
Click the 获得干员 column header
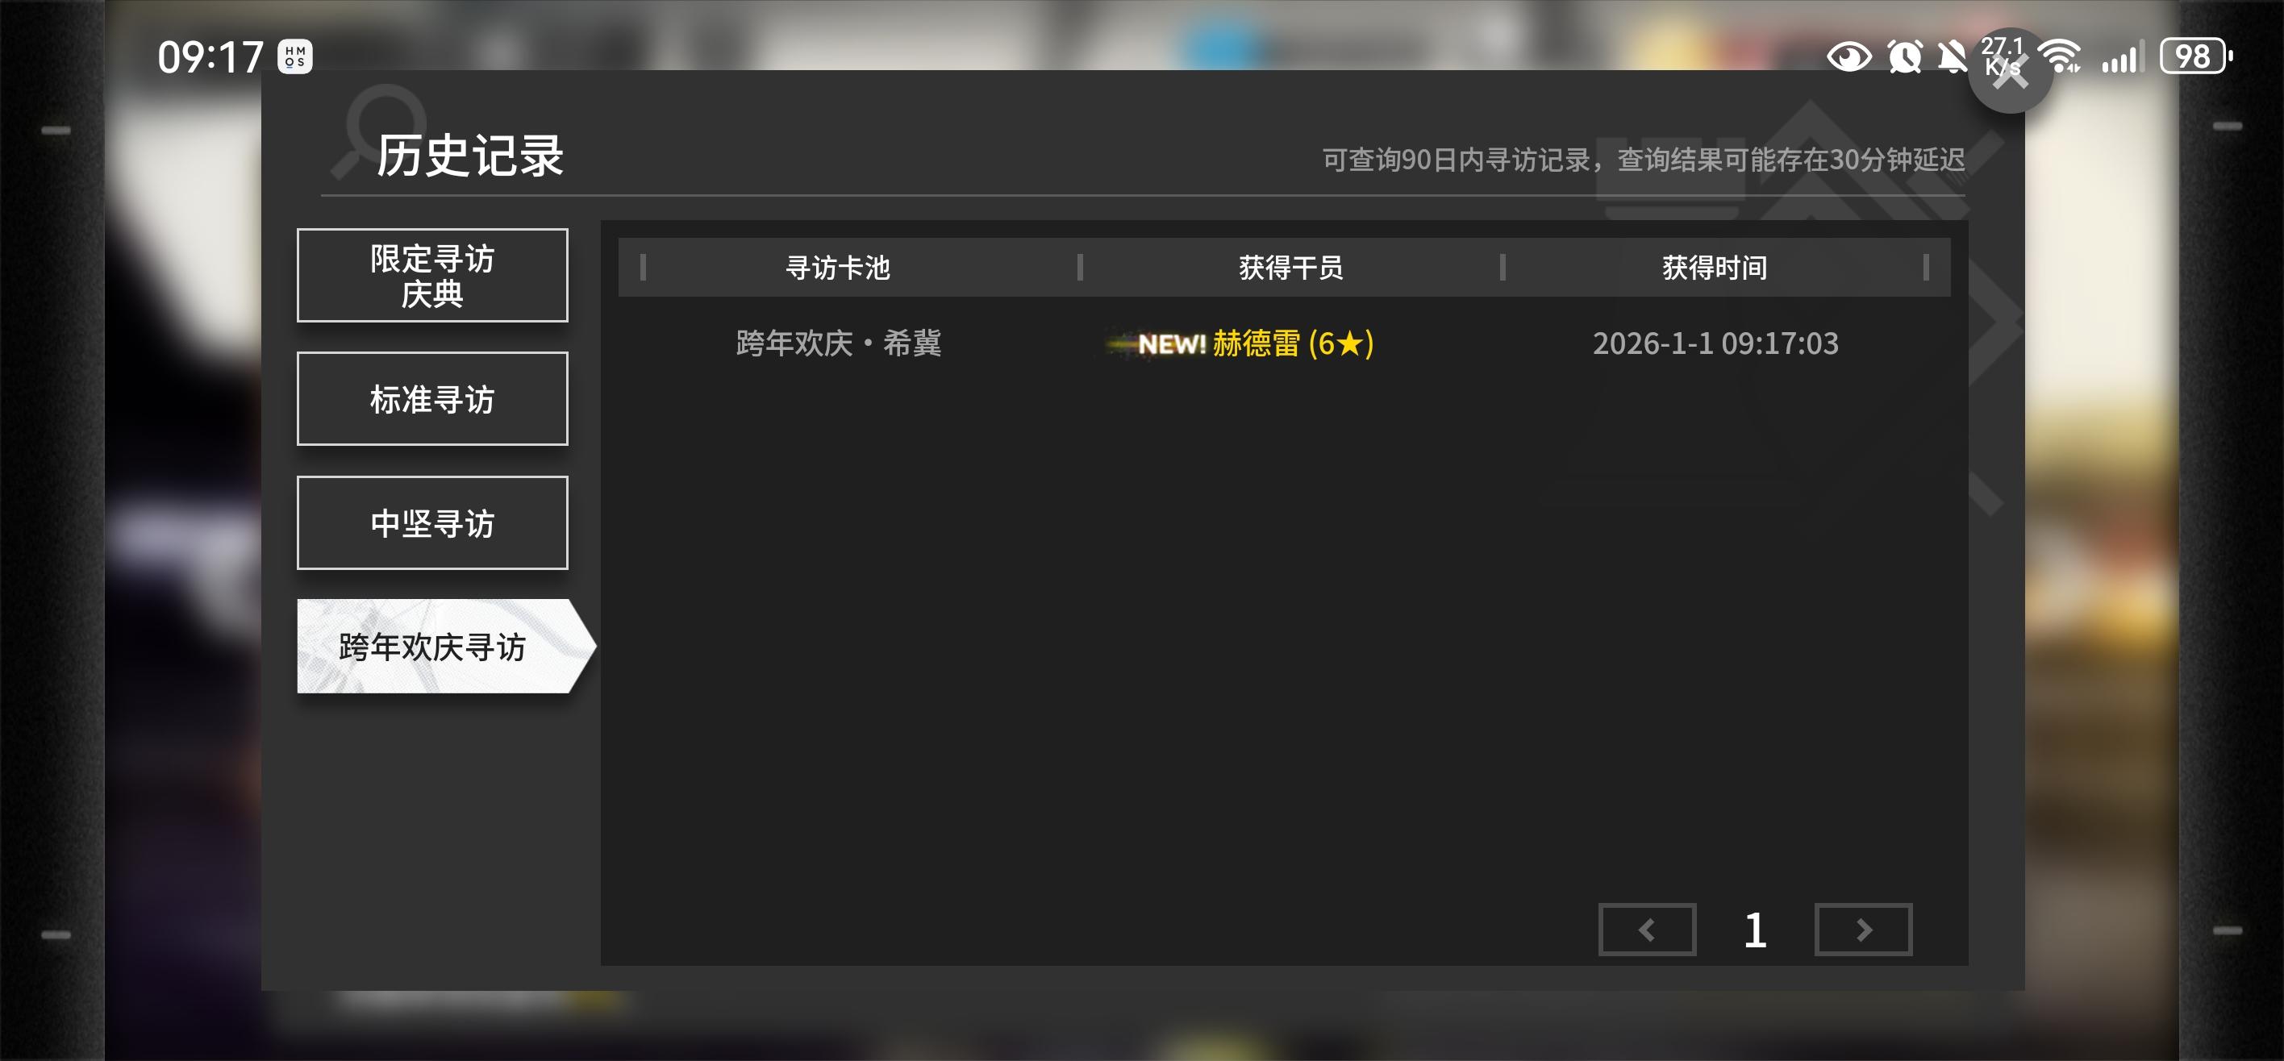[x=1290, y=267]
